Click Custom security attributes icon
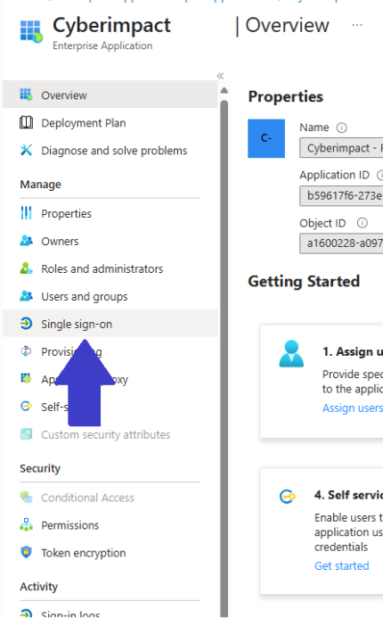 [x=26, y=434]
